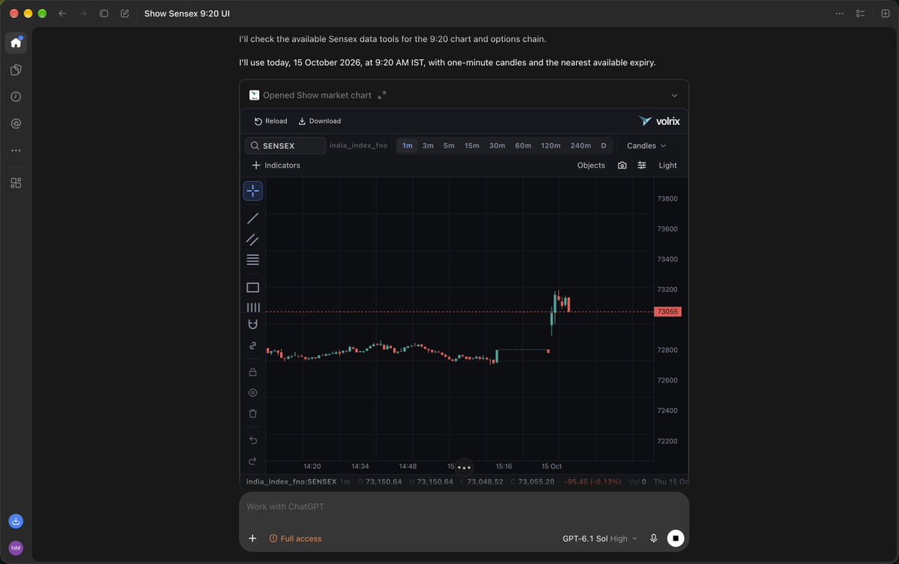899x564 pixels.
Task: Click the SENSEX symbol search field
Action: (285, 146)
